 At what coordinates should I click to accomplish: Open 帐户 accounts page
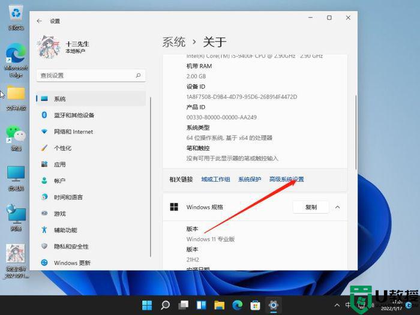[59, 181]
